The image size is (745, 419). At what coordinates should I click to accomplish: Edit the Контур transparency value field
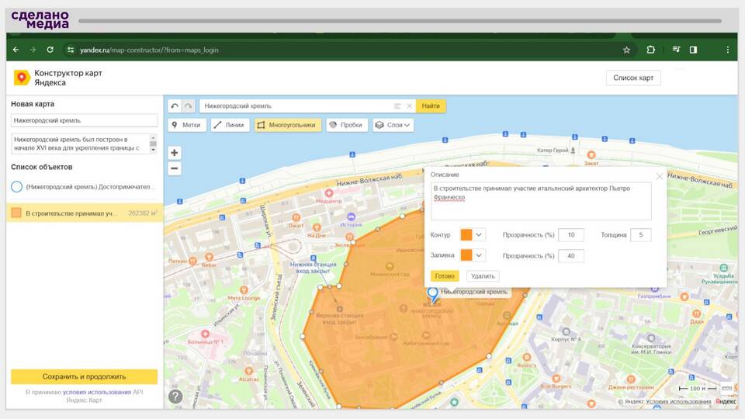[x=570, y=234]
